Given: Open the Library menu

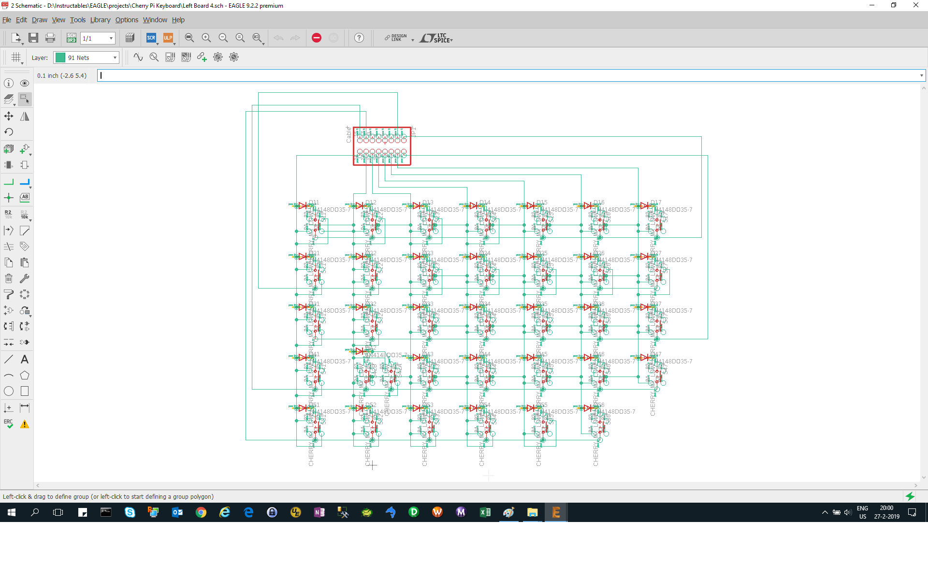Looking at the screenshot, I should [x=100, y=20].
